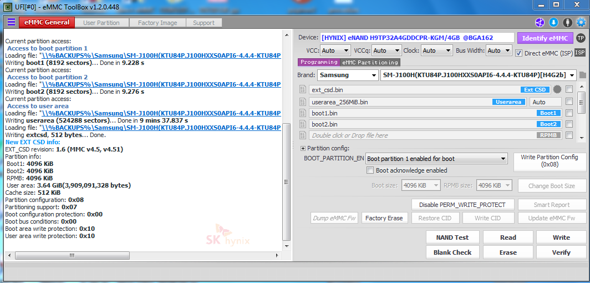The image size is (590, 283).
Task: Click the Change Boot Size button
Action: 552,185
